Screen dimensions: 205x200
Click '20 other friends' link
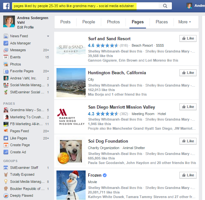[x=170, y=163]
